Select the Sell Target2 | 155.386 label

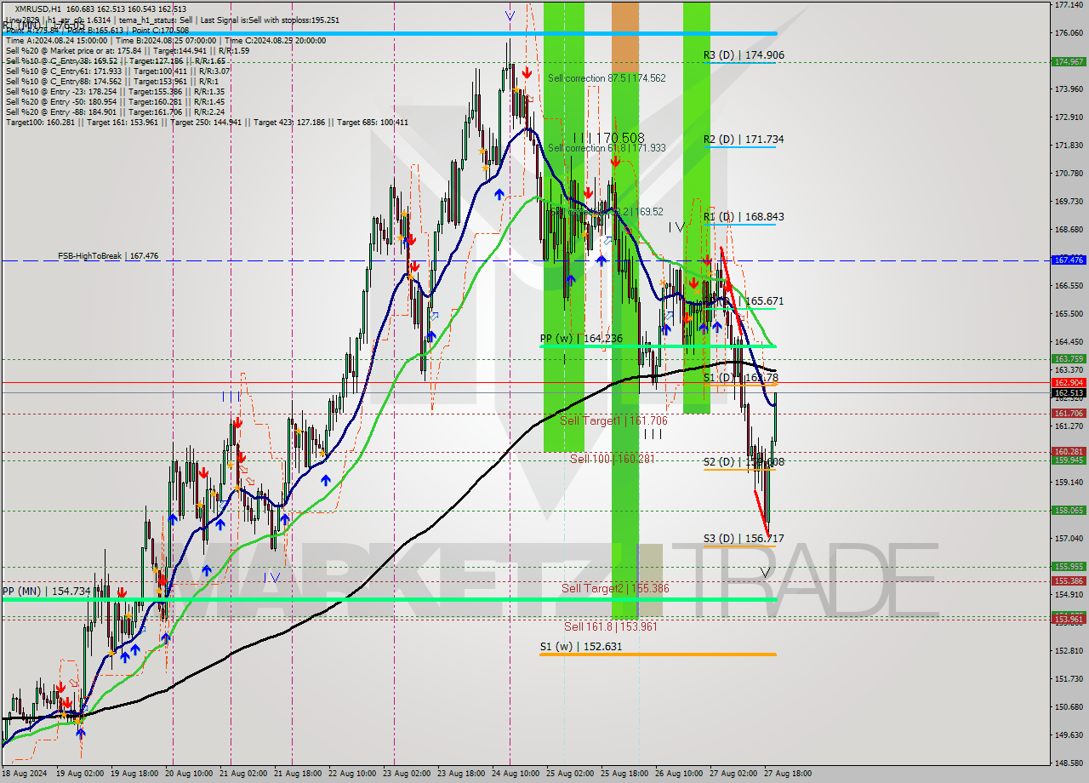click(614, 589)
